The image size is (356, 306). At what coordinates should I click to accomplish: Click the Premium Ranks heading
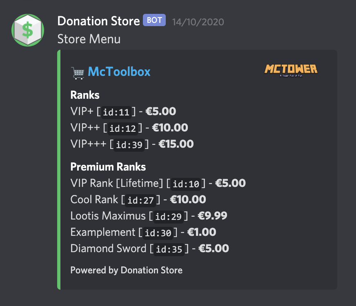click(108, 167)
